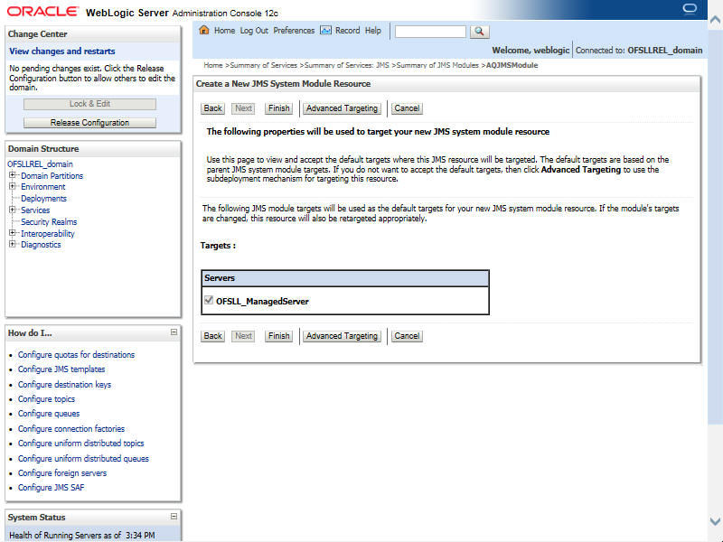Open the Diagnostics link in tree
Image resolution: width=723 pixels, height=542 pixels.
point(41,244)
